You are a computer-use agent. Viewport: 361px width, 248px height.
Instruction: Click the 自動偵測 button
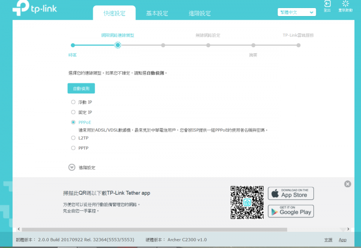pyautogui.click(x=81, y=88)
